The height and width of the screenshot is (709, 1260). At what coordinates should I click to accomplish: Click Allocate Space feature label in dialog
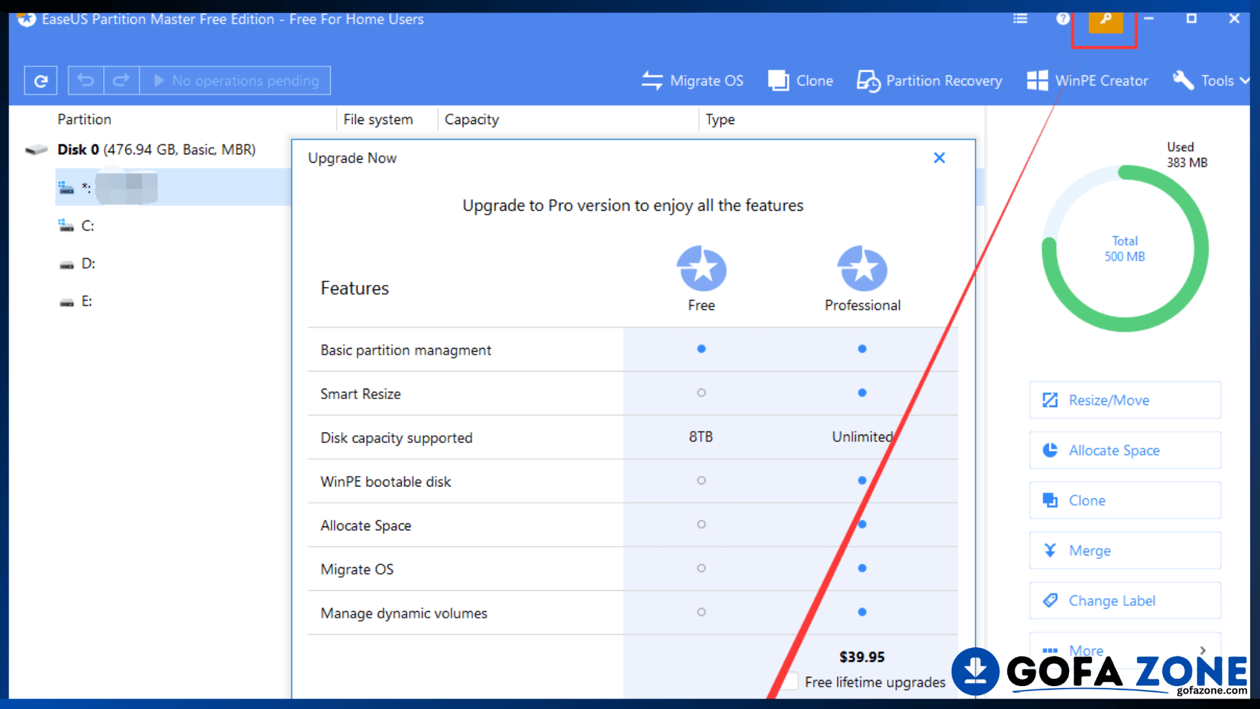(x=366, y=526)
